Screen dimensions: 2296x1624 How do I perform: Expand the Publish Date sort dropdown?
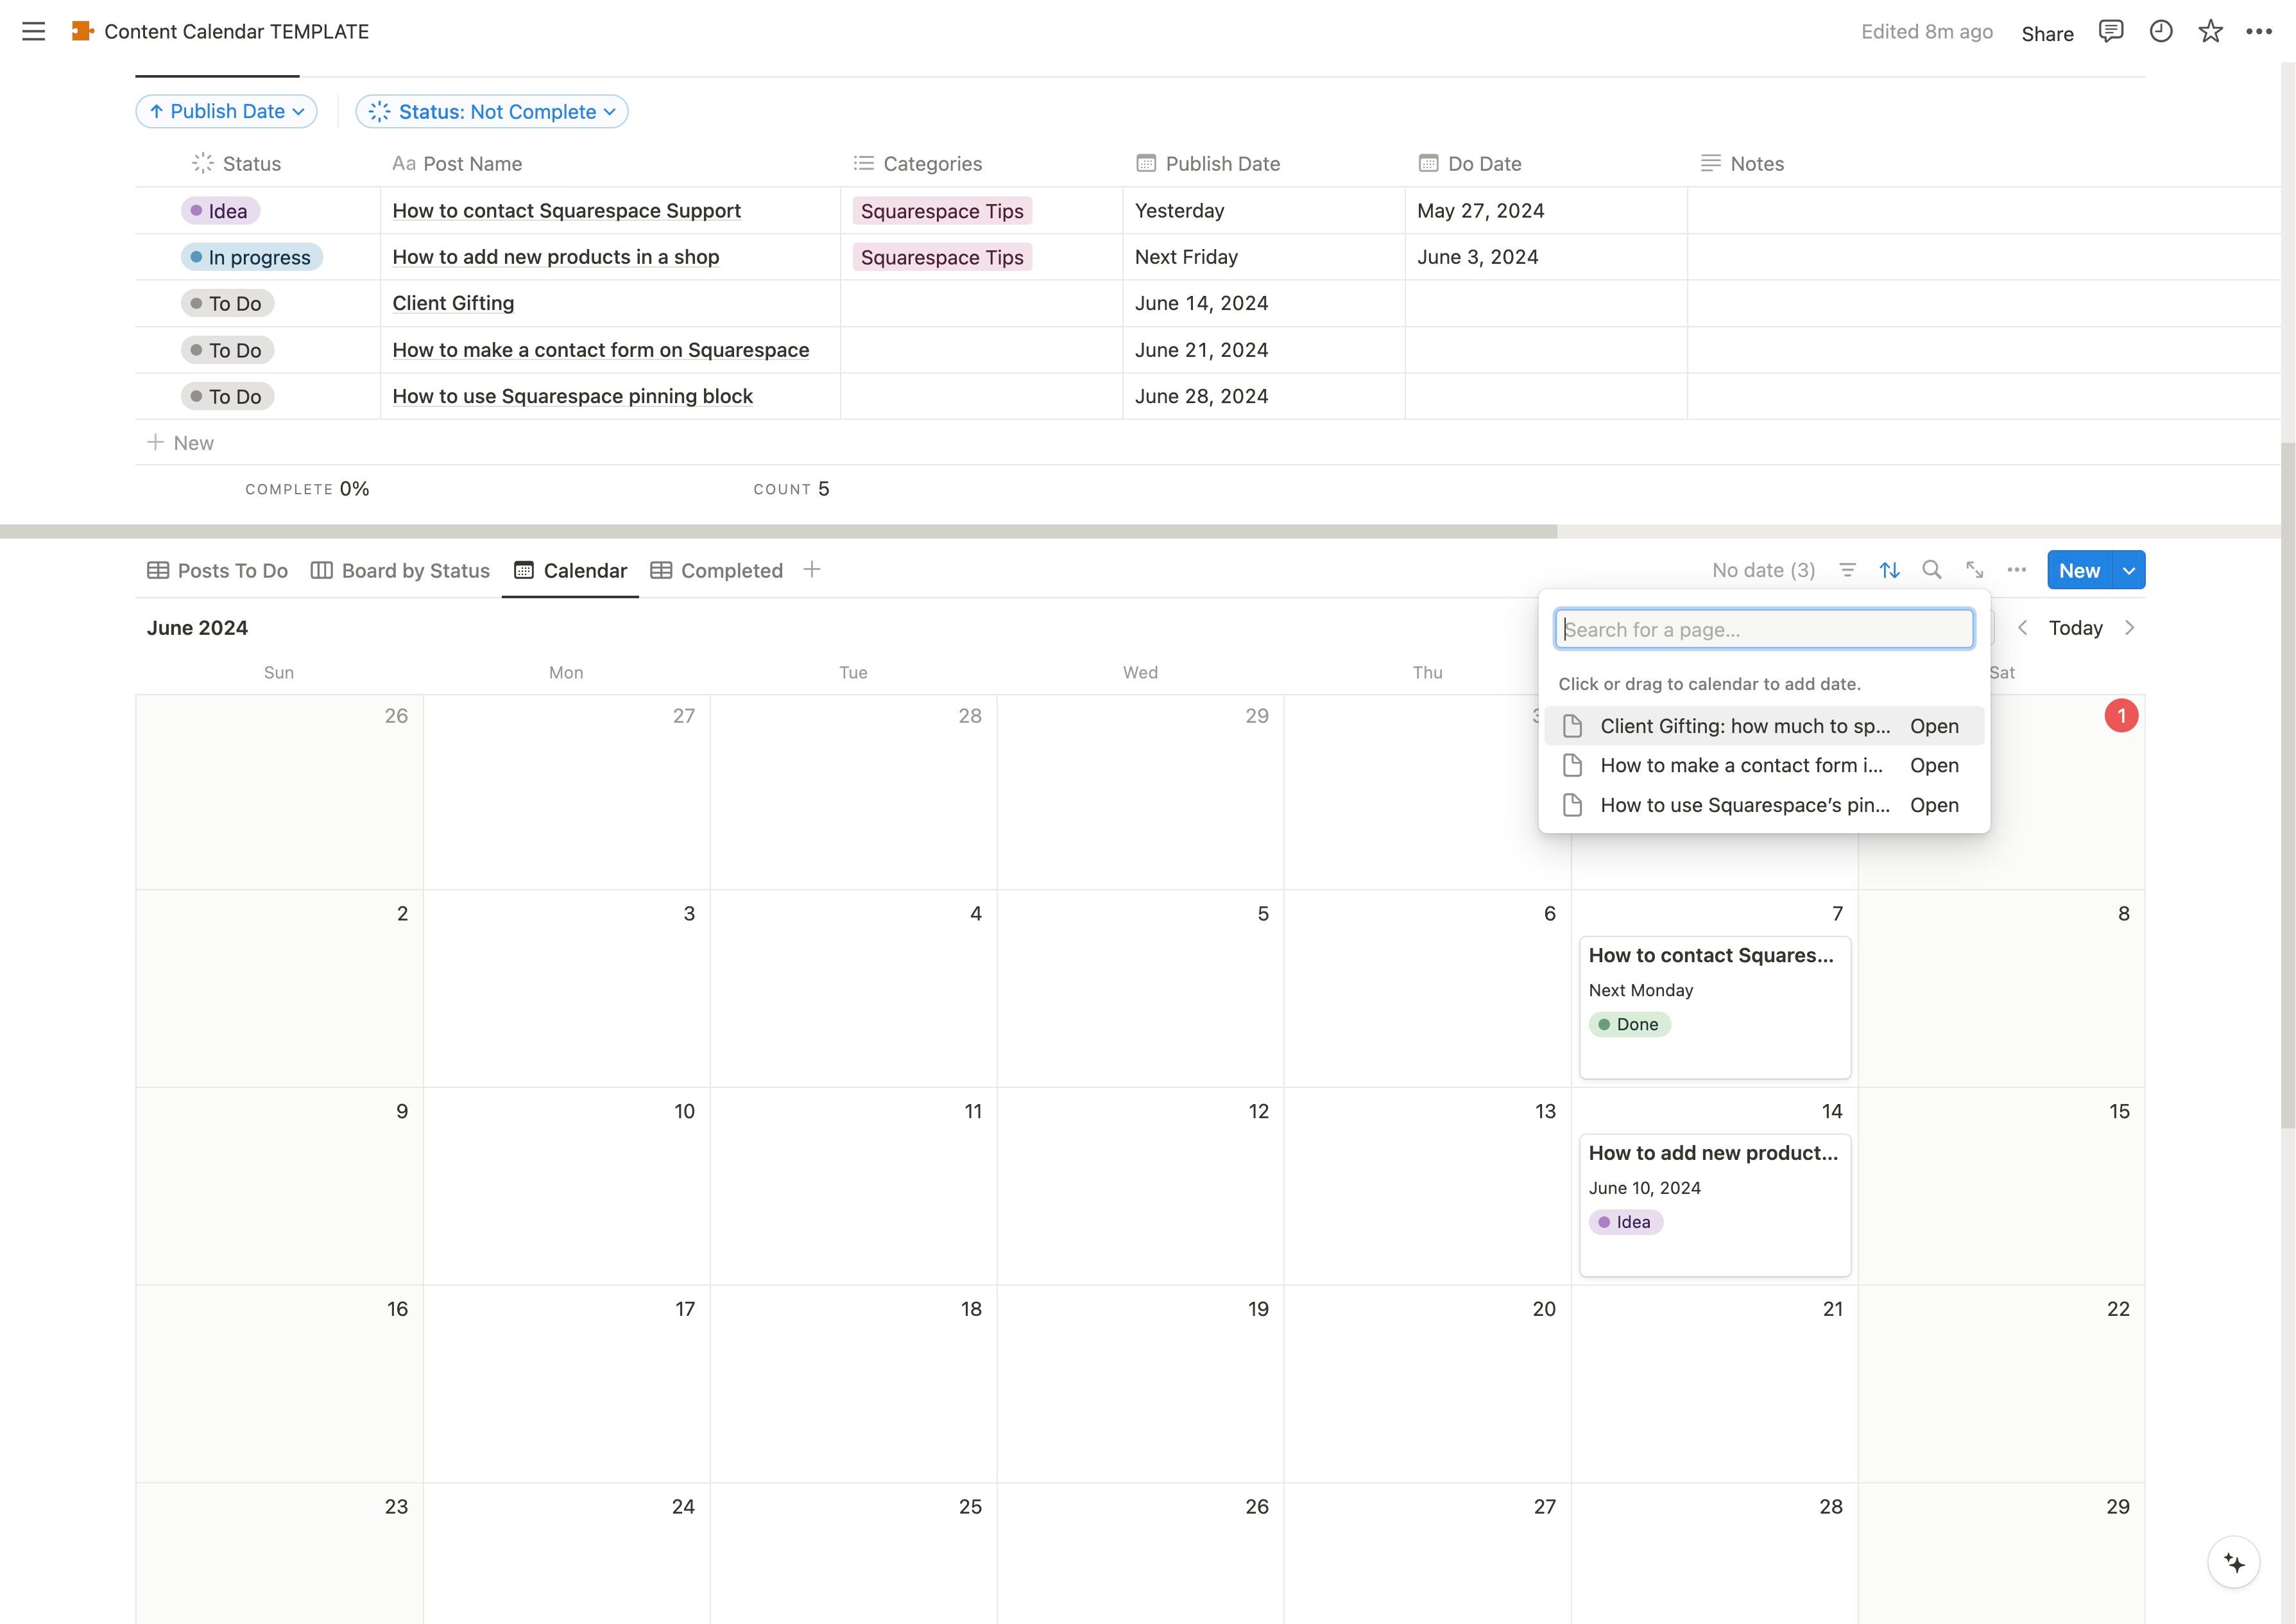tap(227, 111)
